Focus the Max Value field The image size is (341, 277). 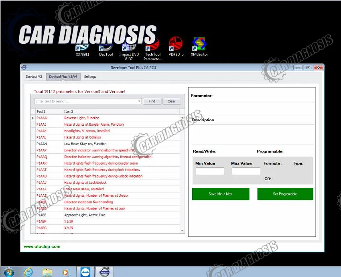(x=246, y=171)
